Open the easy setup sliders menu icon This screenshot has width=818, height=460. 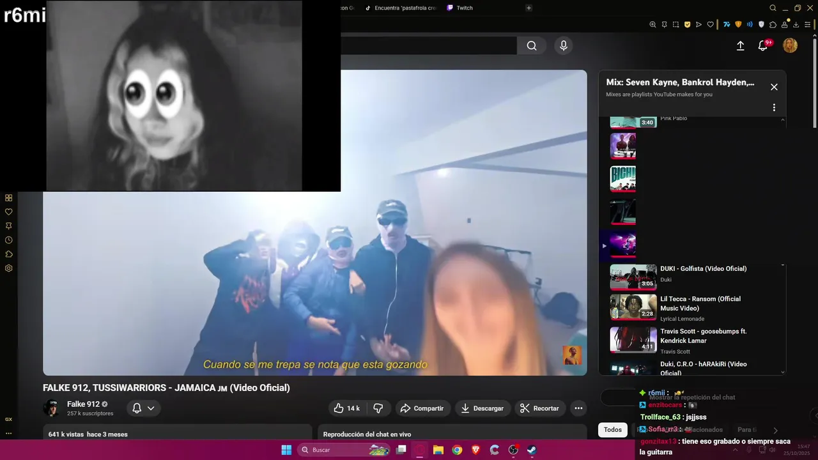pos(808,24)
